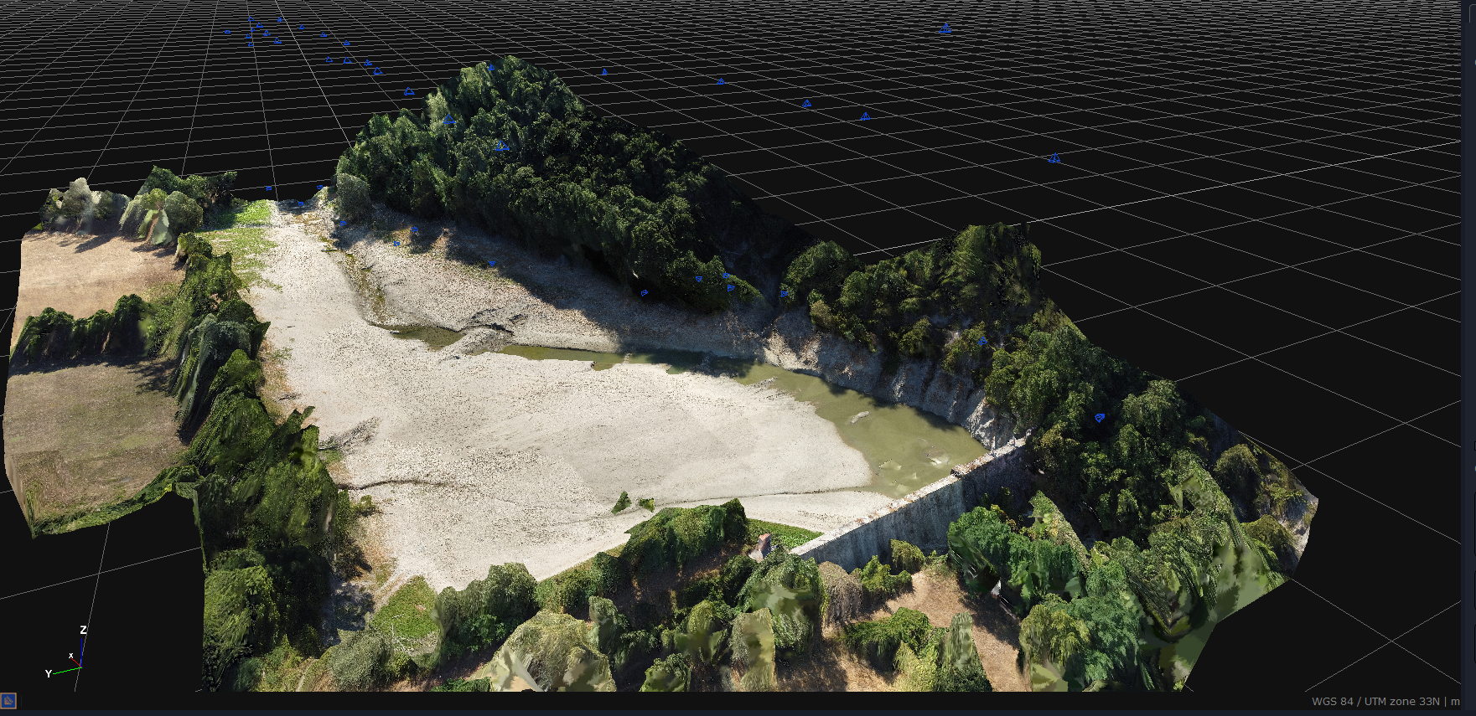Click the small building beside the dam wall
1476x716 pixels.
[763, 548]
